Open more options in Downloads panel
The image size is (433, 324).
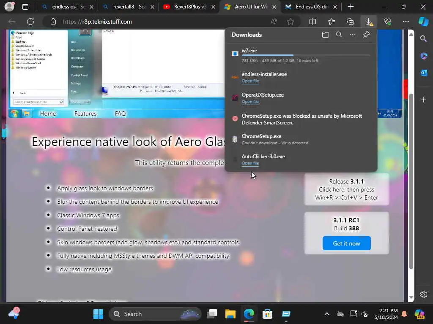click(x=353, y=35)
